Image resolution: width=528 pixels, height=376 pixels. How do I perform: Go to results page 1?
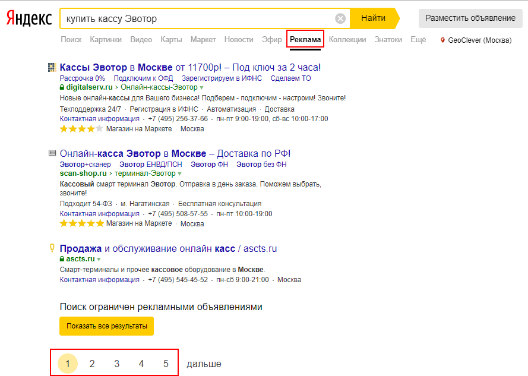point(68,364)
